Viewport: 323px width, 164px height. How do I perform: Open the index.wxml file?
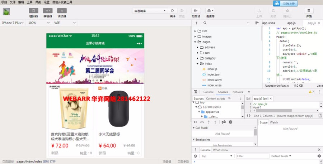pos(215,80)
